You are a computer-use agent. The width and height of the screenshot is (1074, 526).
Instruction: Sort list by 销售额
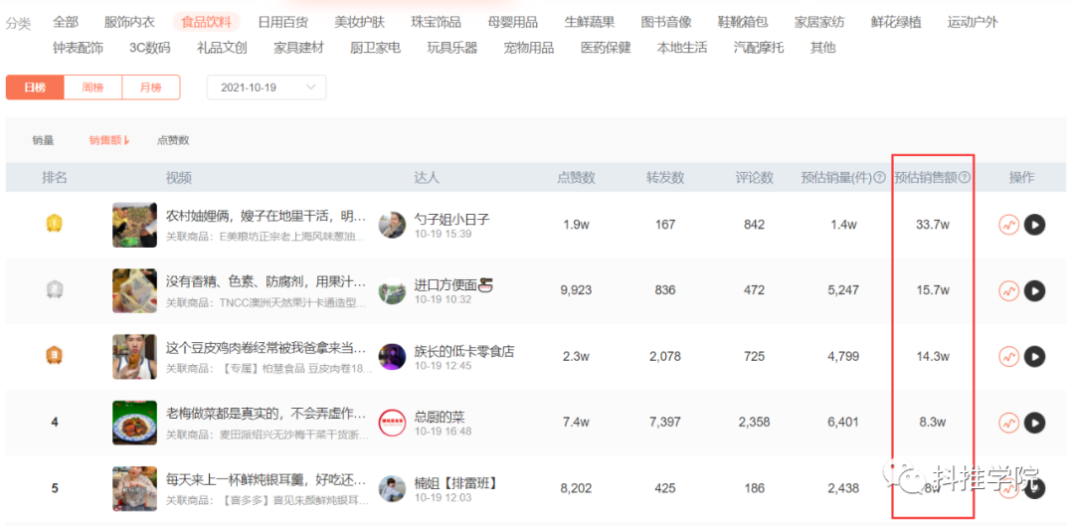[x=109, y=140]
